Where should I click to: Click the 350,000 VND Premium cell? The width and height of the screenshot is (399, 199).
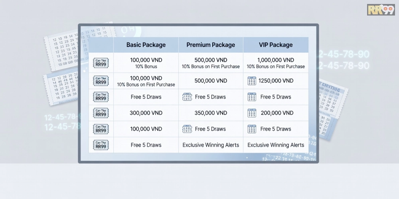(211, 113)
